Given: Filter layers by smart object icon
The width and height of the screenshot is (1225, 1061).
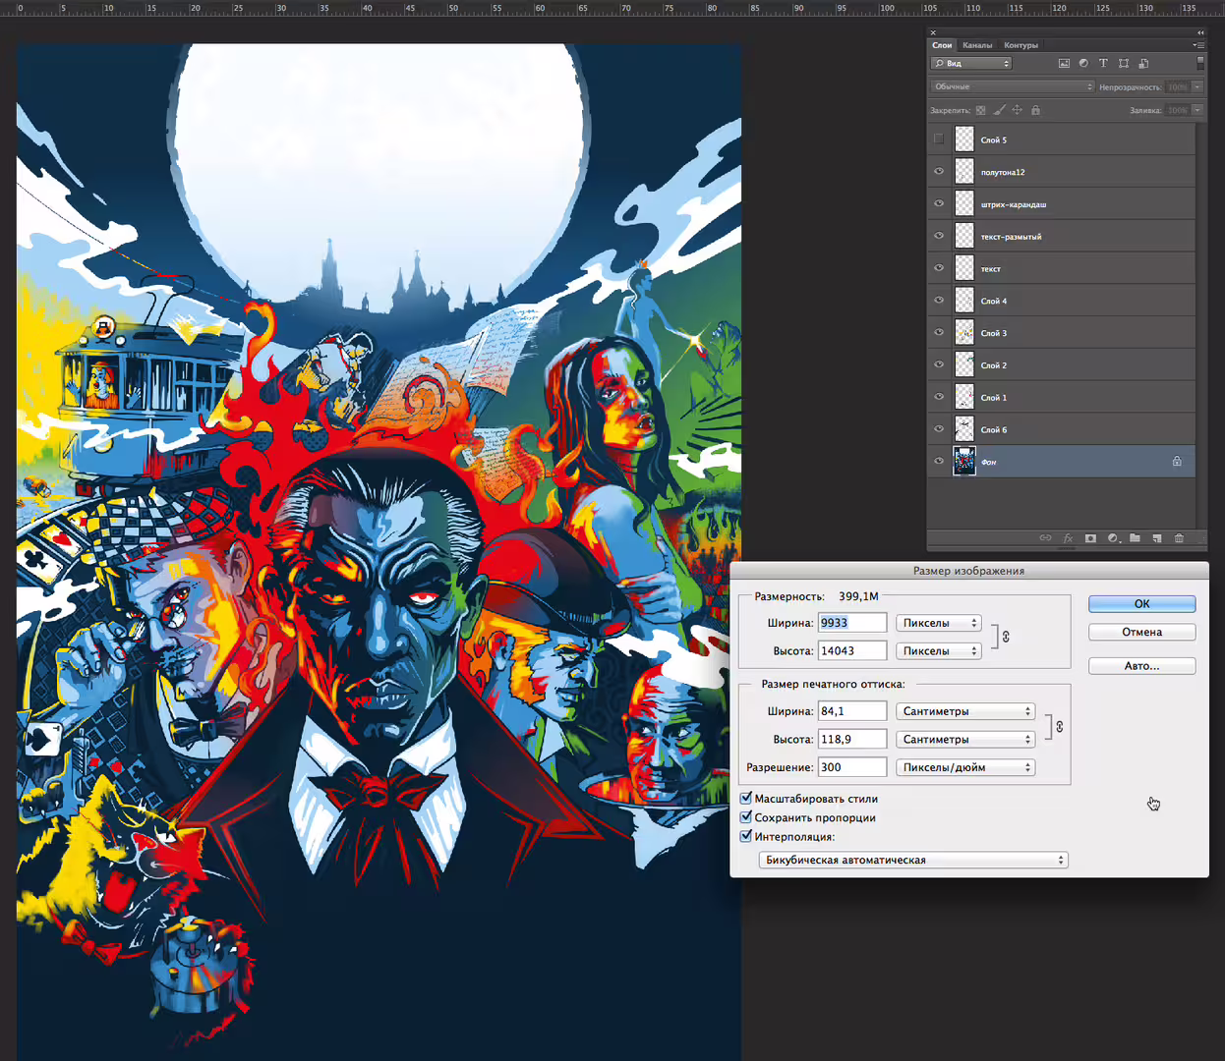Looking at the screenshot, I should pyautogui.click(x=1143, y=63).
